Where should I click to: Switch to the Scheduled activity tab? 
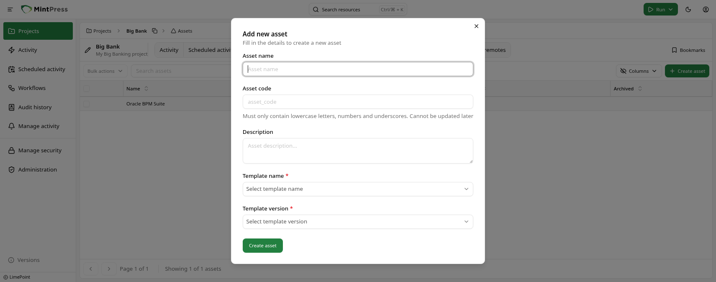(209, 50)
